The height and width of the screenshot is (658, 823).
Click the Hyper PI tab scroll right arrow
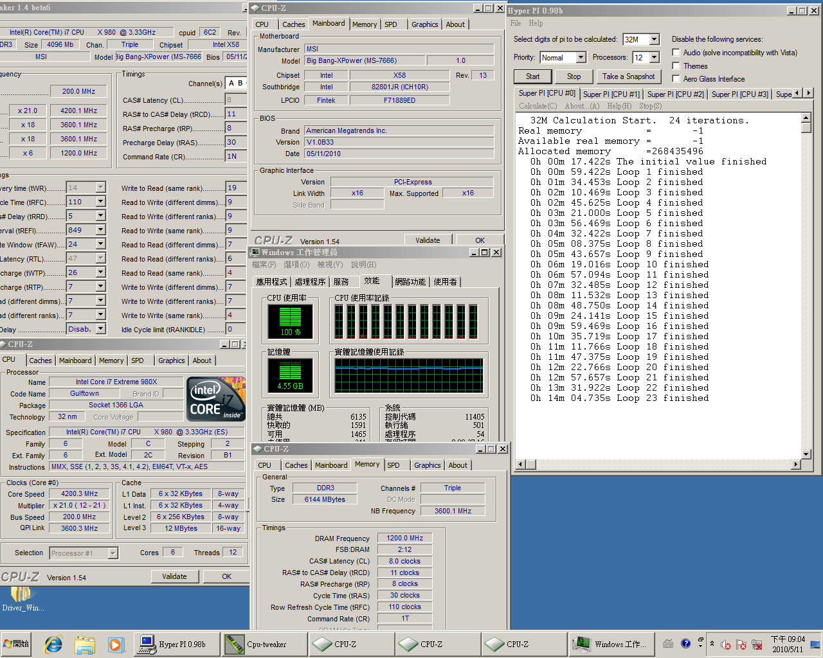tap(809, 93)
